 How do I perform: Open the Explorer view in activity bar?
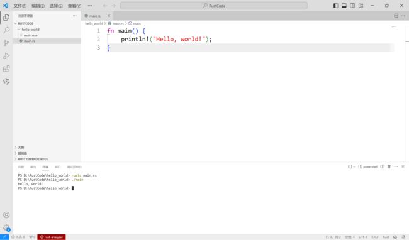click(6, 18)
